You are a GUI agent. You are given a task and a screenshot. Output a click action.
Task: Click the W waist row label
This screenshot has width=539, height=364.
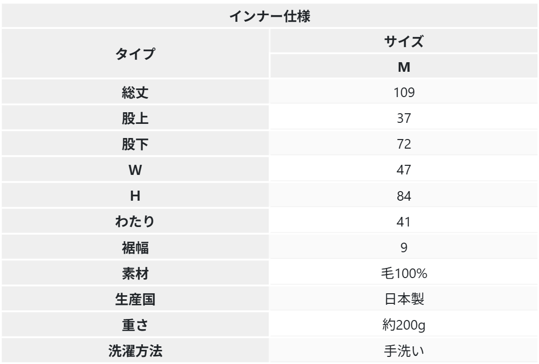136,170
